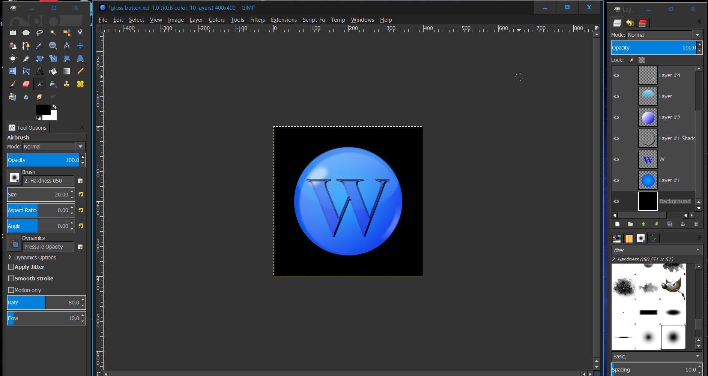The width and height of the screenshot is (708, 376).
Task: Select the Smudge finger tool
Action: [39, 97]
